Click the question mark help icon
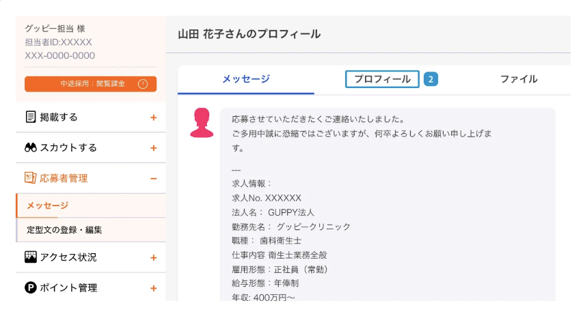The image size is (585, 316). click(143, 84)
